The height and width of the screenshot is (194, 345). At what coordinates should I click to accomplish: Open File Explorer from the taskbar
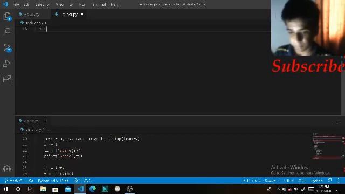(43, 189)
